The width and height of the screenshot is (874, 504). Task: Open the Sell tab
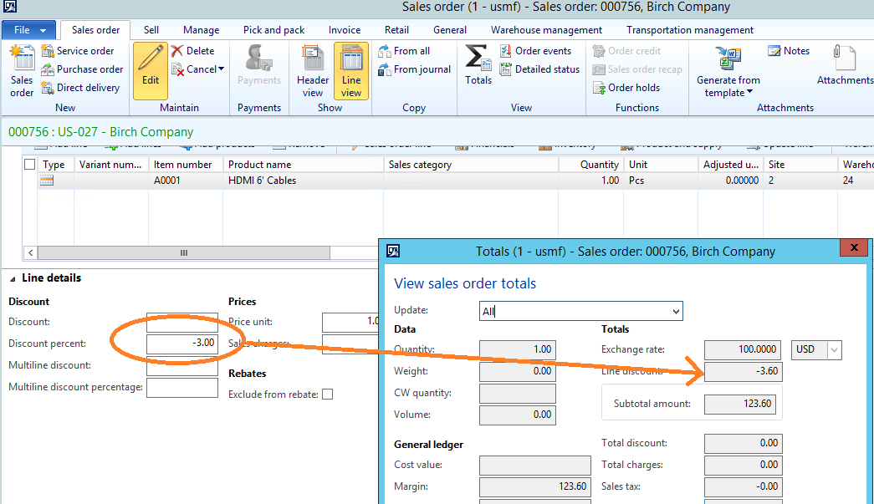point(151,30)
